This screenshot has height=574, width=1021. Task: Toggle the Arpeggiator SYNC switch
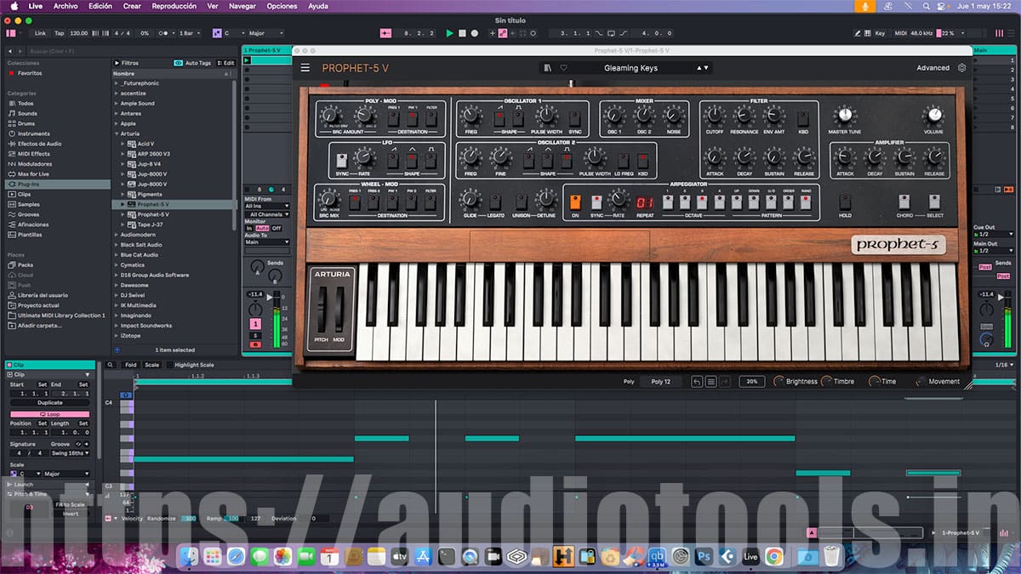pyautogui.click(x=596, y=202)
